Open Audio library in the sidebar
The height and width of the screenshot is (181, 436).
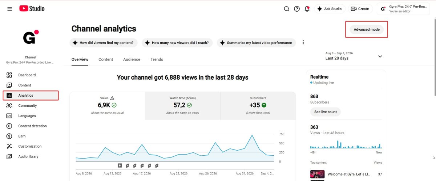click(31, 156)
